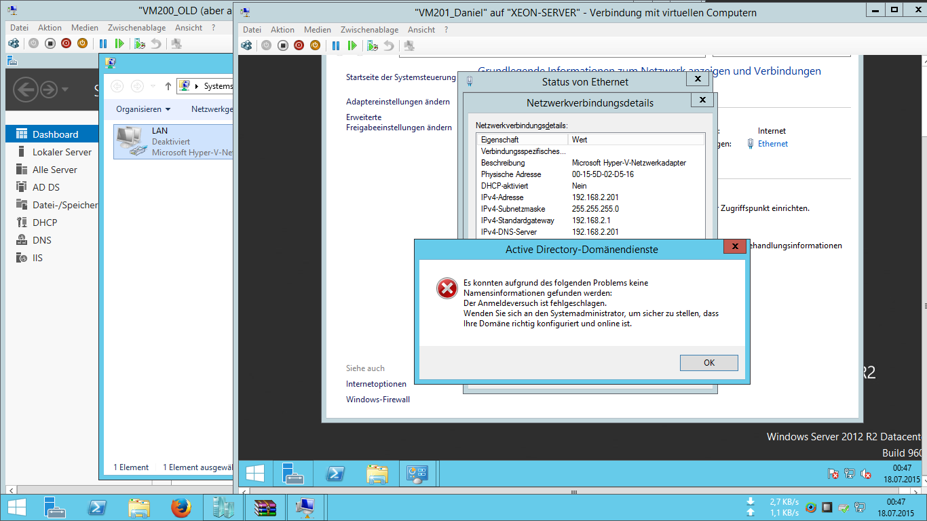This screenshot has width=927, height=521.
Task: Open recent locations dropdown beside up arrow
Action: 153,86
